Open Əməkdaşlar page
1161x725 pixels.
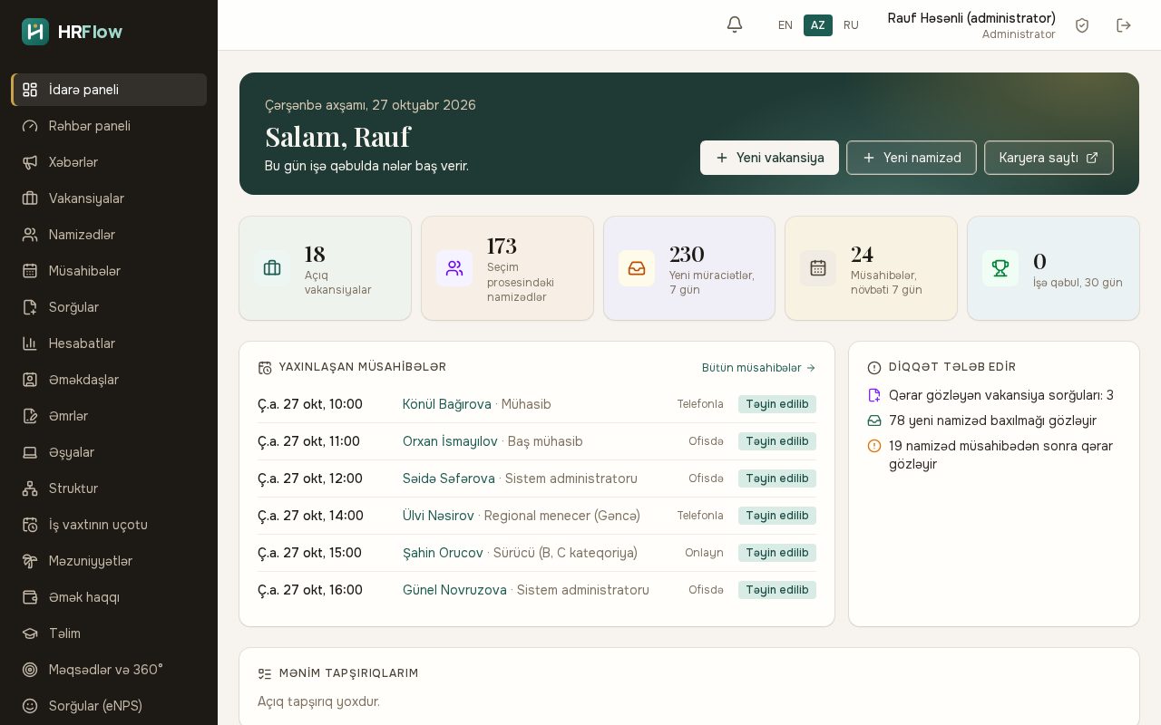[109, 380]
